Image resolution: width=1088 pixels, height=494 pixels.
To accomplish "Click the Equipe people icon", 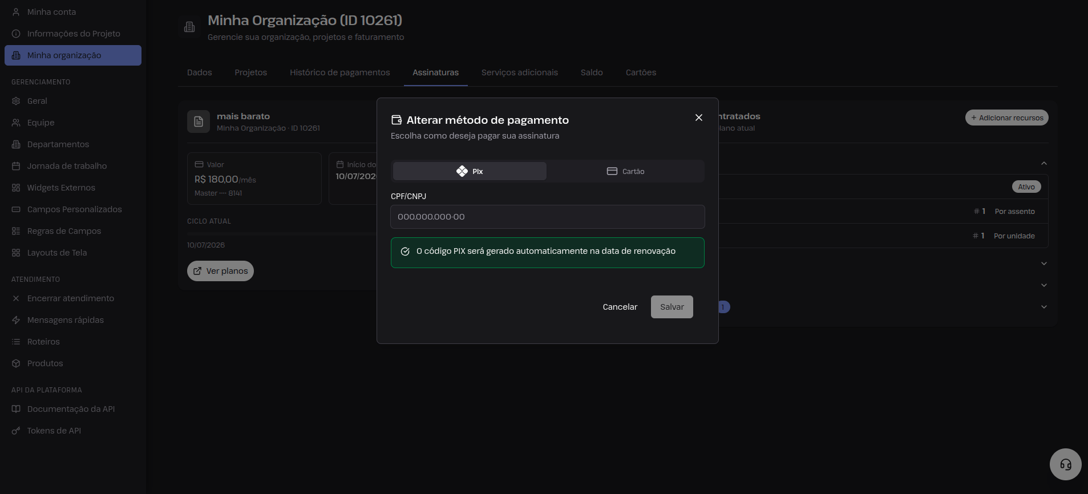I will [x=16, y=123].
